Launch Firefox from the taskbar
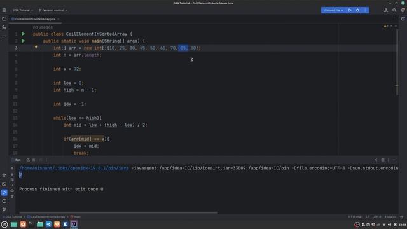 tap(23, 225)
